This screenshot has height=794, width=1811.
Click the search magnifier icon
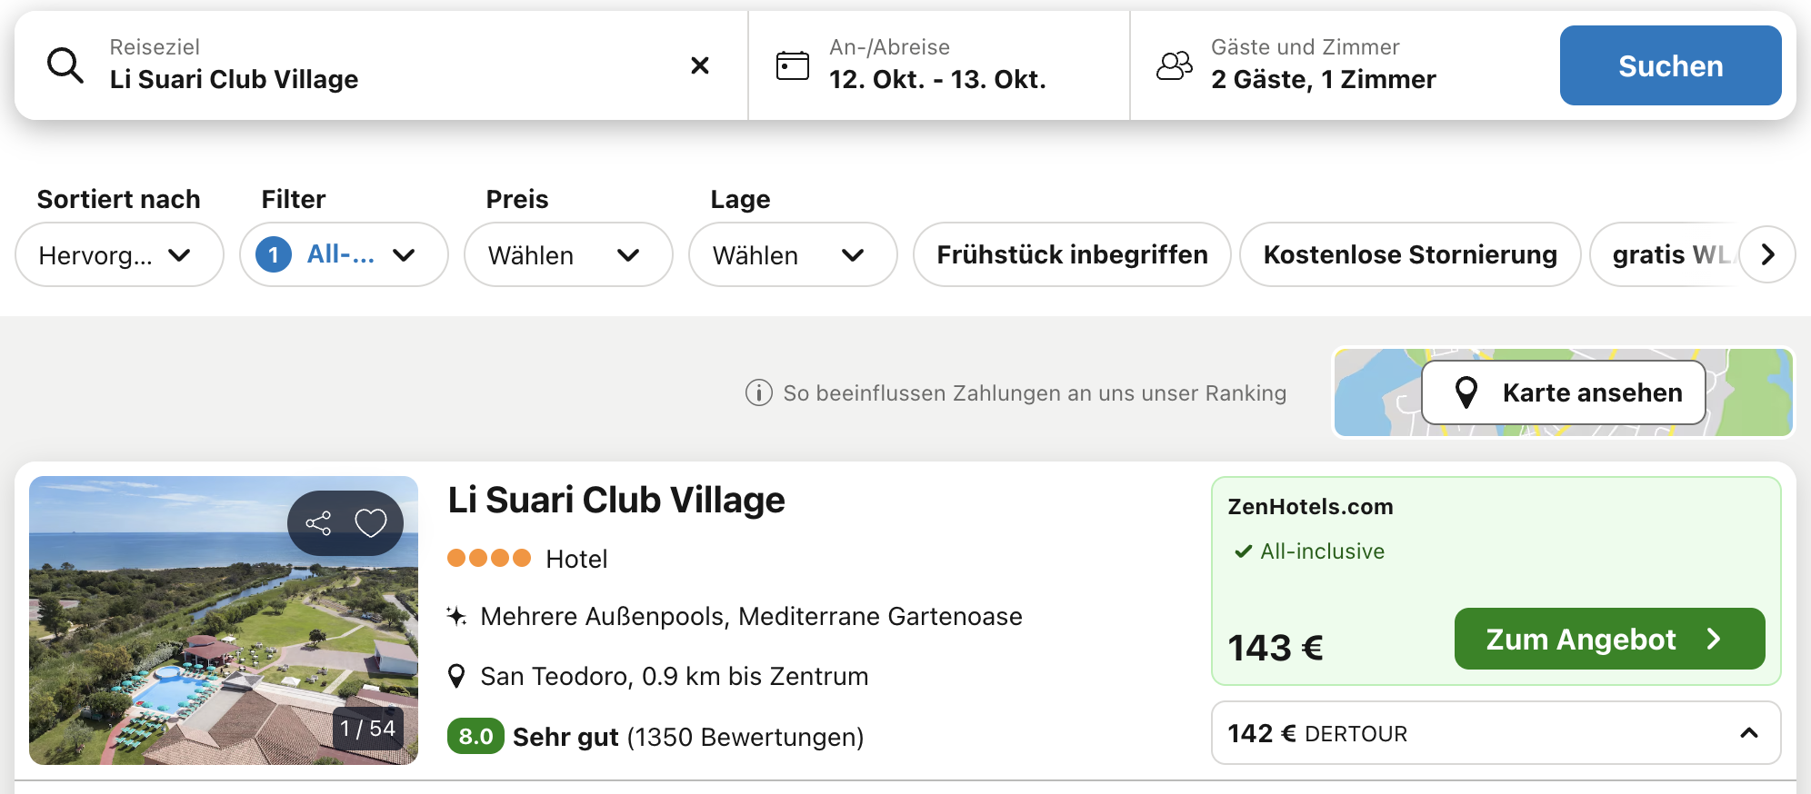coord(65,65)
